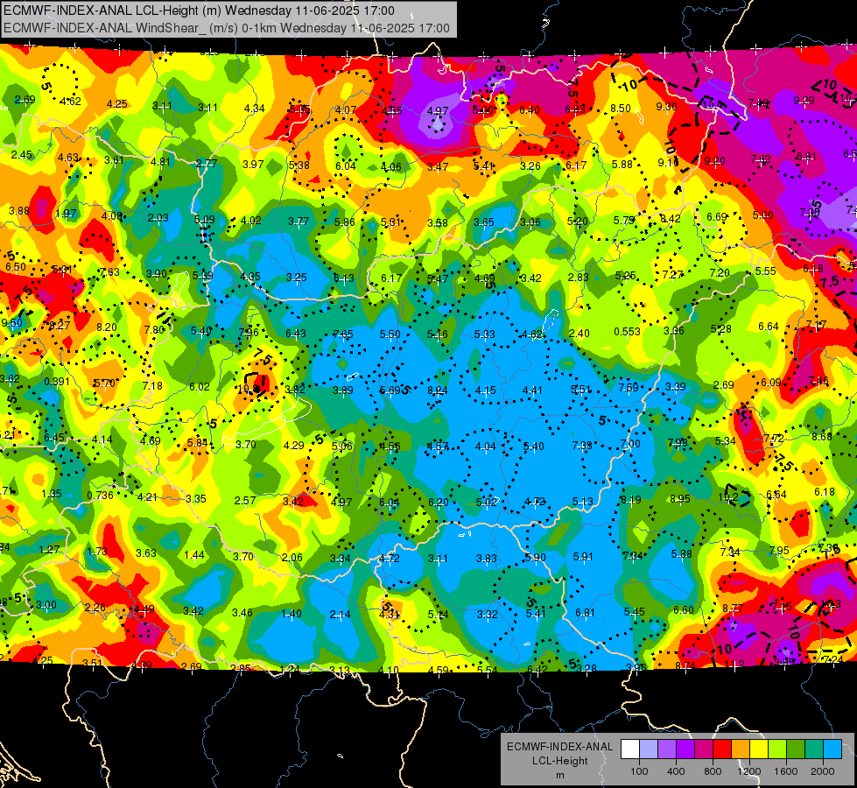Click the wind shear value 4.97
The width and height of the screenshot is (857, 788).
point(437,111)
